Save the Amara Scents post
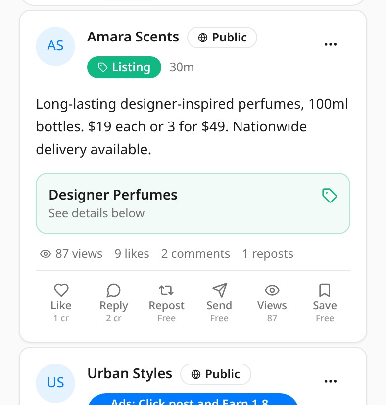386x405 pixels. pos(325,303)
